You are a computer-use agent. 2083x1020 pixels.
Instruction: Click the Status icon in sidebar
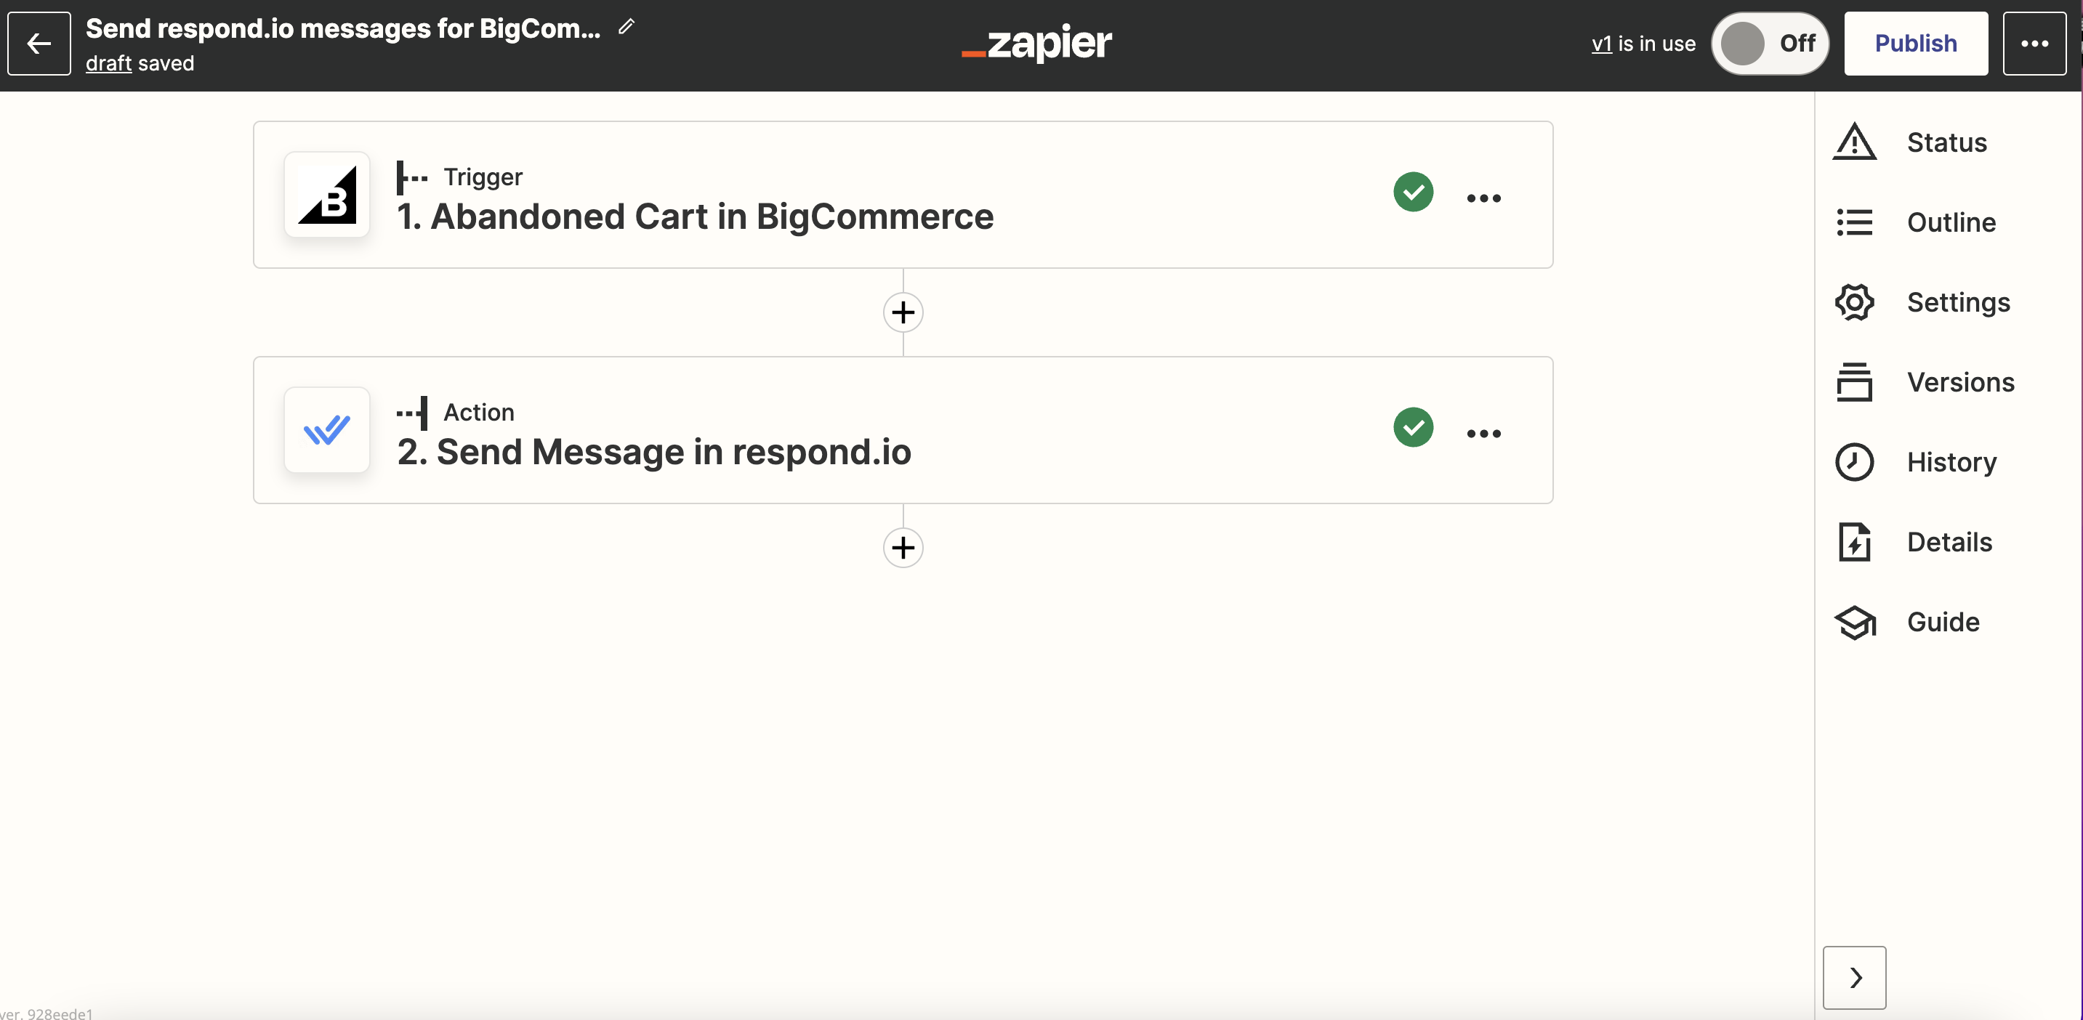pyautogui.click(x=1856, y=142)
